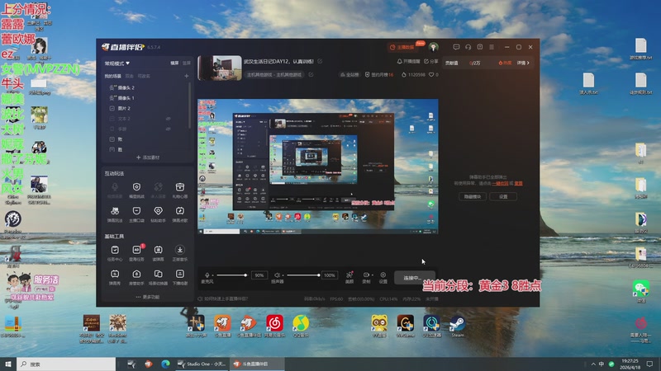Expand the 常规模式 mode dropdown
This screenshot has height=371, width=661.
pyautogui.click(x=117, y=63)
